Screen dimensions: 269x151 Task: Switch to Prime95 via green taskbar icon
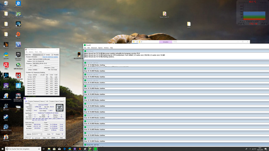click(95, 149)
